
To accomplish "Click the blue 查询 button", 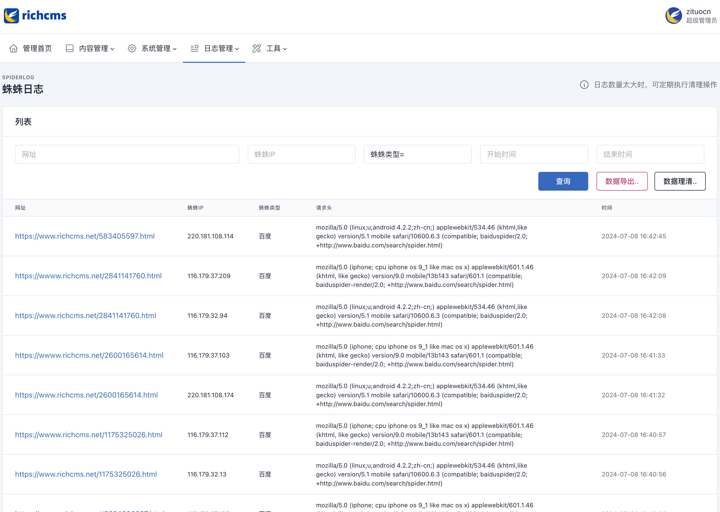I will tap(563, 181).
